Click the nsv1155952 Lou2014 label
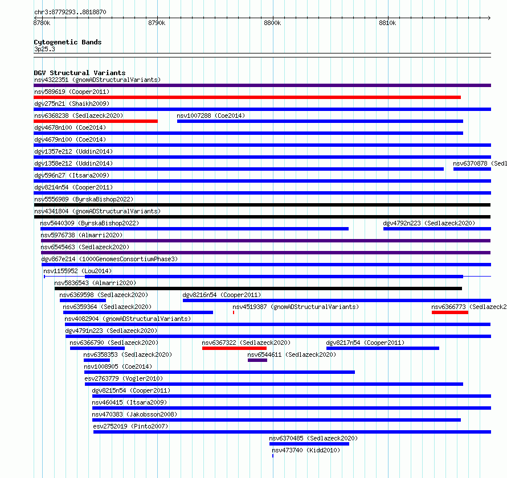507x478 pixels. pos(77,271)
